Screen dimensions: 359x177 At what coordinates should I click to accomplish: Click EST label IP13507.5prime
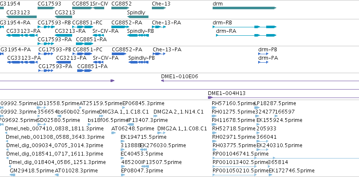click(162, 162)
